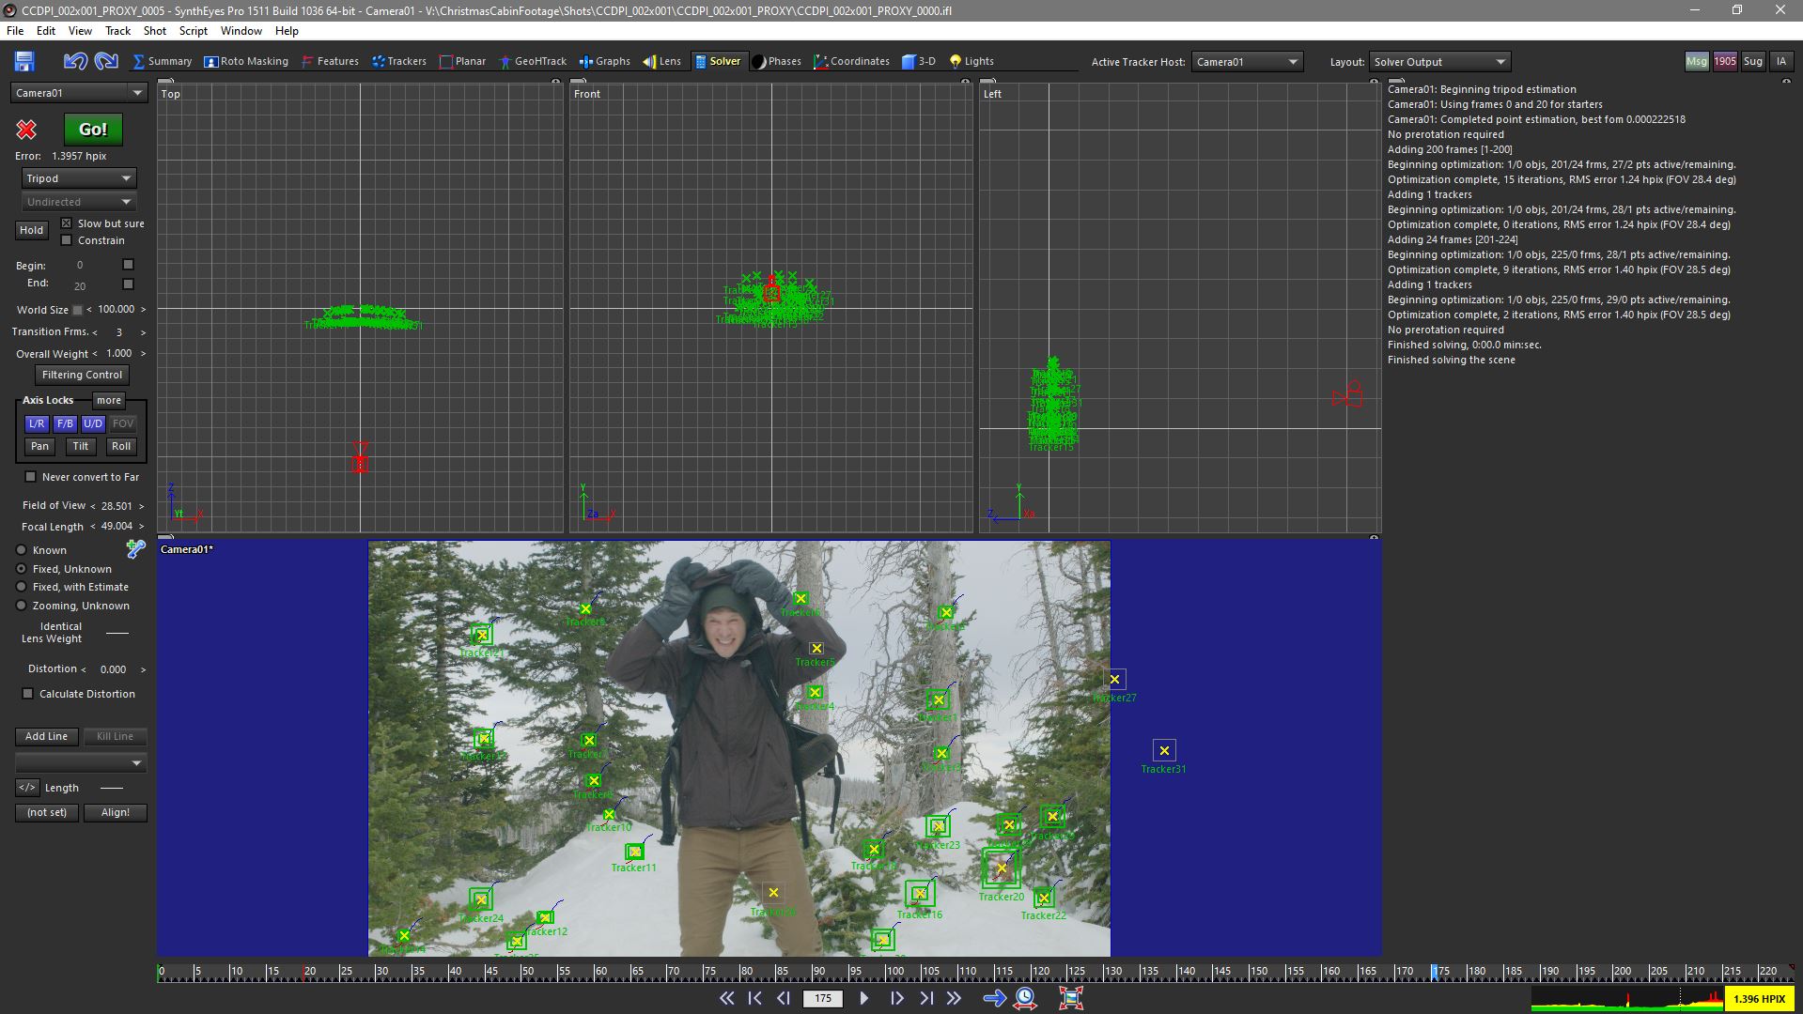Viewport: 1803px width, 1014px height.
Task: Switch to the Trackers room tab
Action: tap(399, 62)
